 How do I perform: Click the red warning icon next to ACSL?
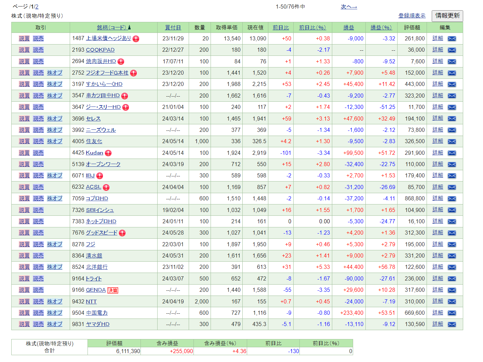click(106, 187)
